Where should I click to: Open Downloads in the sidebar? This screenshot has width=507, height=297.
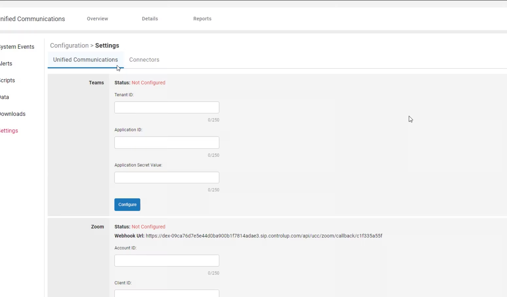(x=13, y=114)
